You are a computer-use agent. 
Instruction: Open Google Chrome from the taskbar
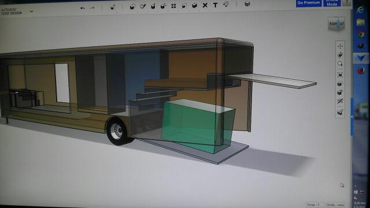(361, 34)
